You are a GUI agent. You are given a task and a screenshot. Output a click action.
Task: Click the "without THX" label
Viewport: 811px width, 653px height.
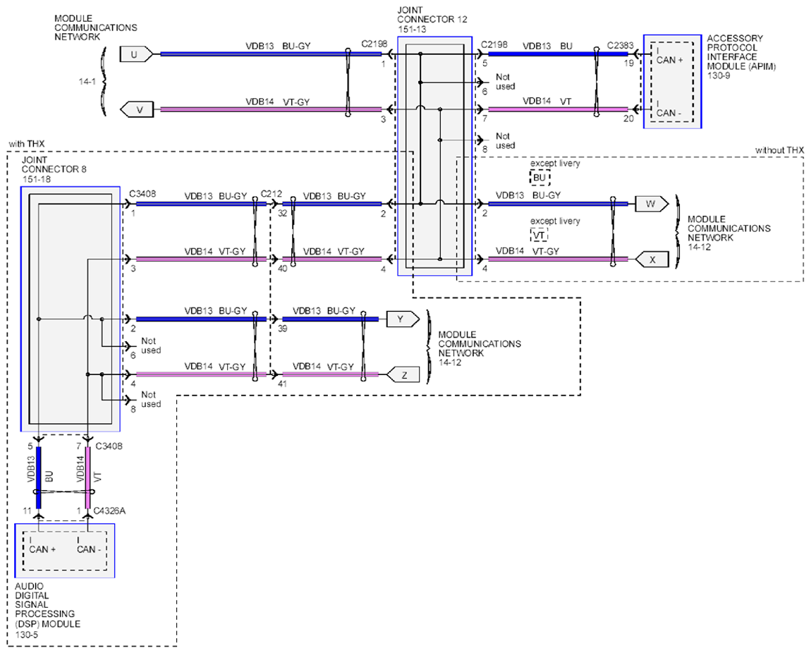click(779, 150)
